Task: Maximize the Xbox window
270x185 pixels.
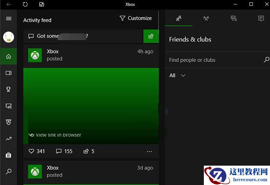Action: coord(251,5)
